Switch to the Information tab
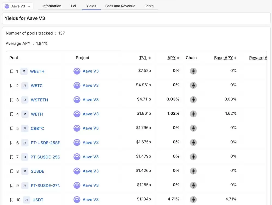272x205 pixels. (52, 6)
